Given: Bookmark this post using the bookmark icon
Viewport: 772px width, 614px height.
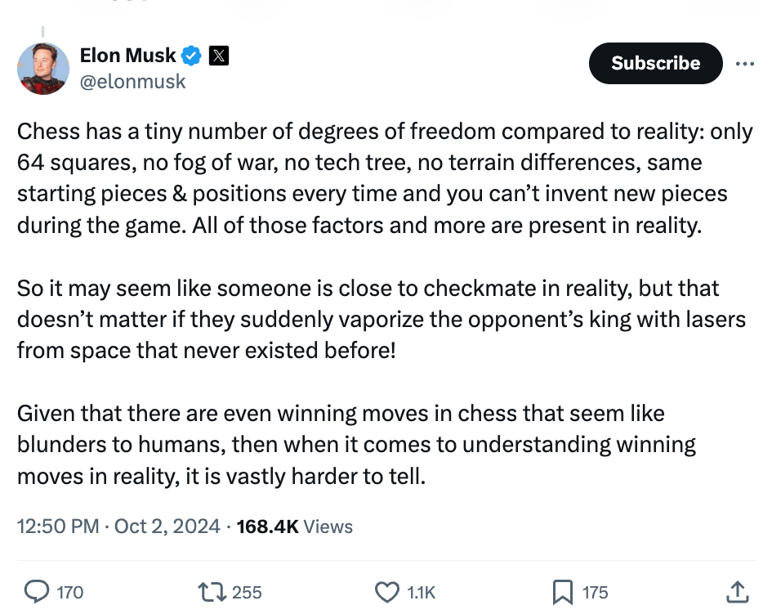Looking at the screenshot, I should 562,591.
